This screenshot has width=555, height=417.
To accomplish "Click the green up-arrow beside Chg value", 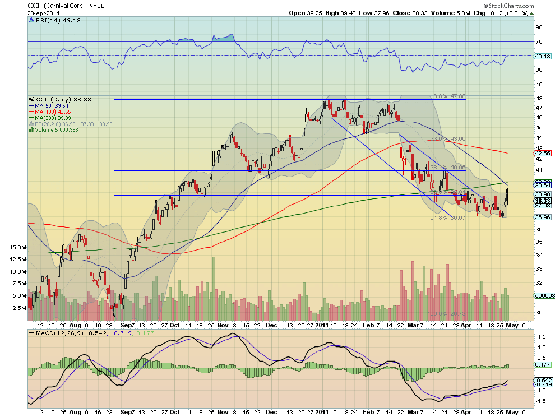I will click(531, 13).
